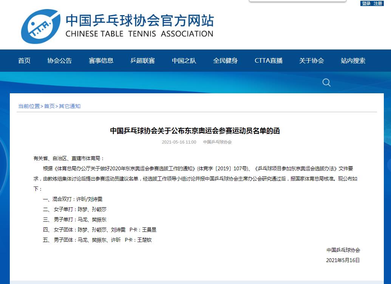391x284 pixels.
Task: Follow the 其它通知 breadcrumb link
Action: 70,106
